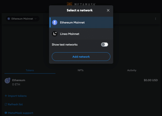Open the three-dot account options menu
This screenshot has width=162, height=116.
[156, 19]
